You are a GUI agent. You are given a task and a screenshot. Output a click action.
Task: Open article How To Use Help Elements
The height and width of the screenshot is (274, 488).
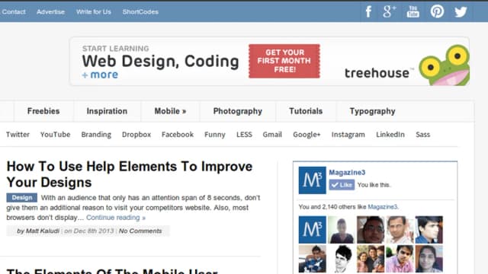[x=130, y=174]
